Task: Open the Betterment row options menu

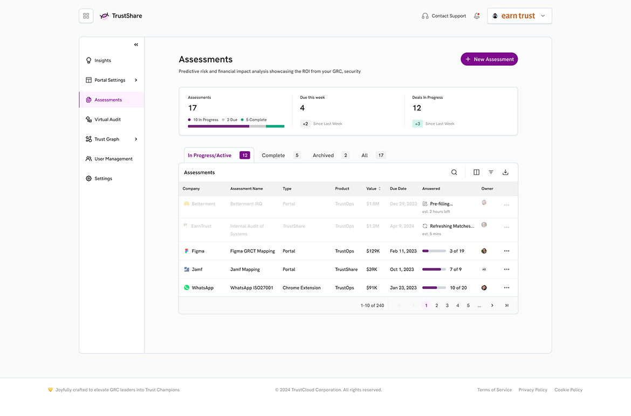Action: tap(506, 205)
